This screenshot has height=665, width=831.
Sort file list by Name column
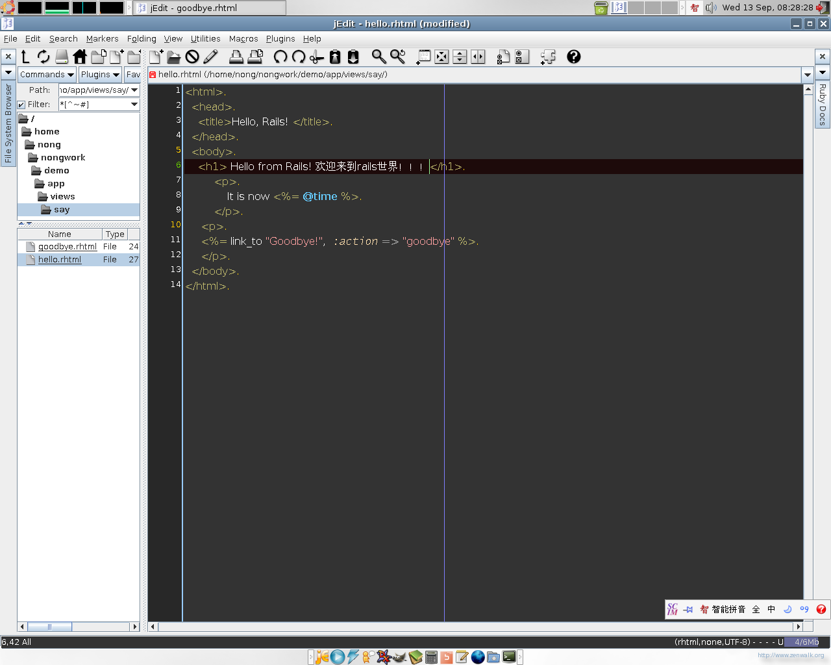pos(60,234)
